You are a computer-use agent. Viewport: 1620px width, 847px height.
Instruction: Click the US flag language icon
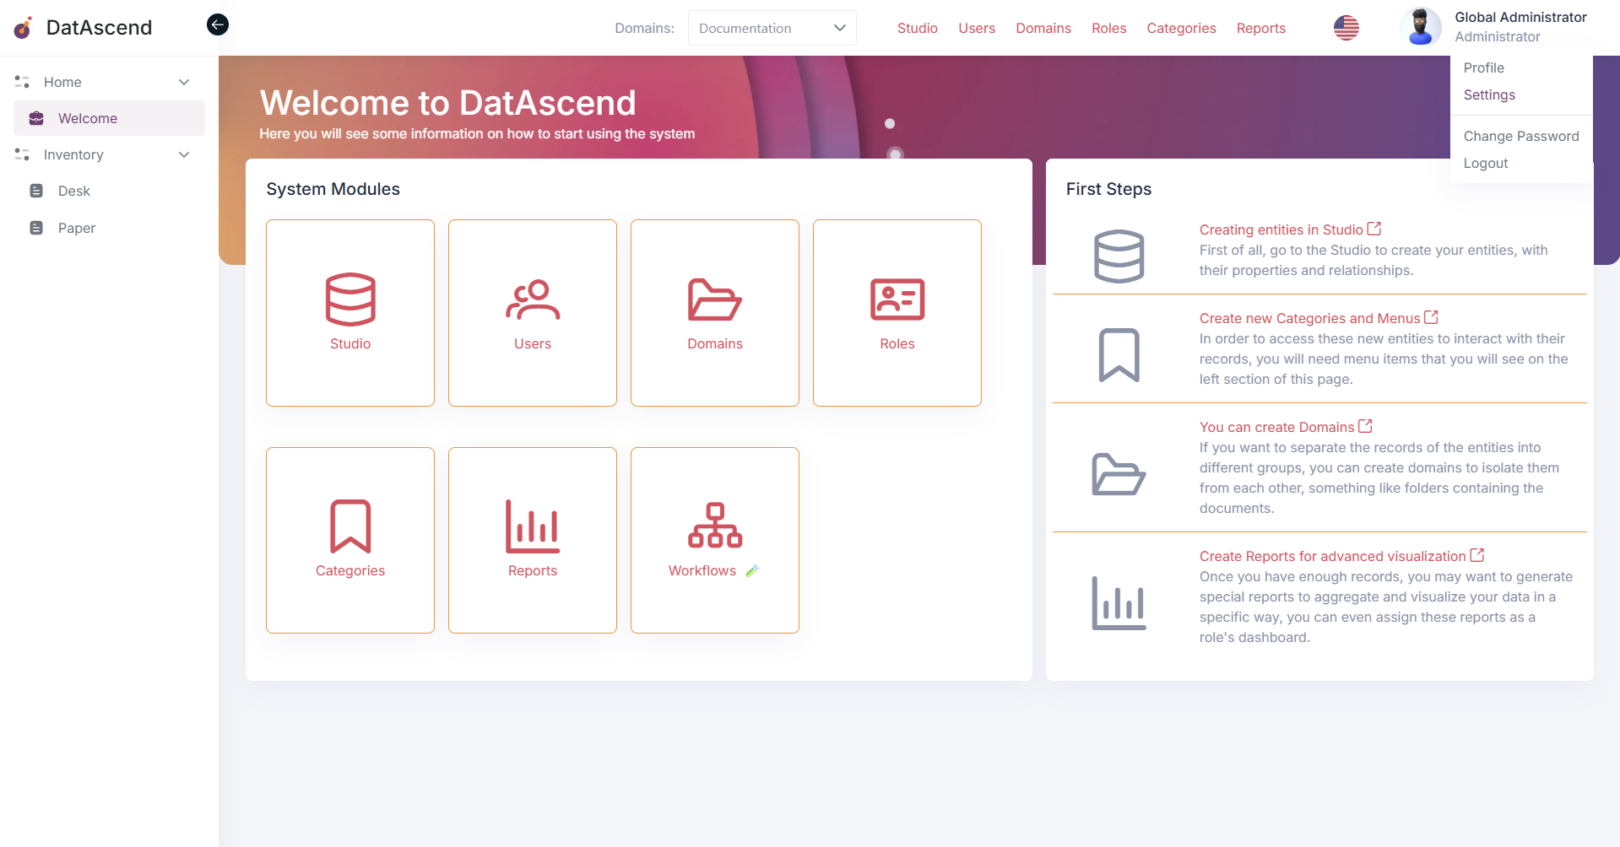pos(1346,28)
